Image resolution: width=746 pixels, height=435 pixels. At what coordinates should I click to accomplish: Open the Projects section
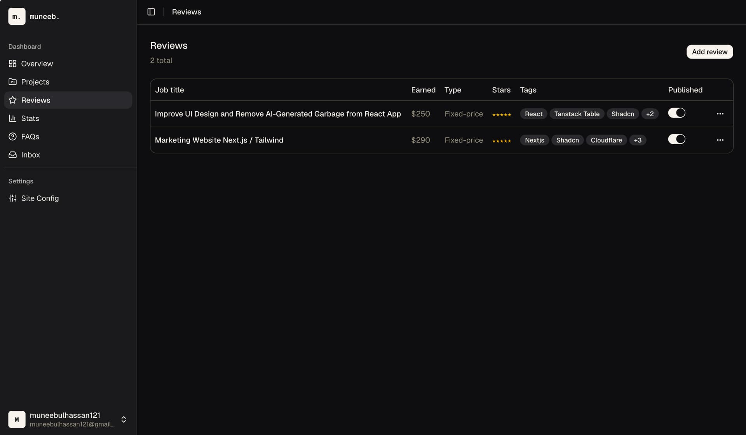[68, 82]
